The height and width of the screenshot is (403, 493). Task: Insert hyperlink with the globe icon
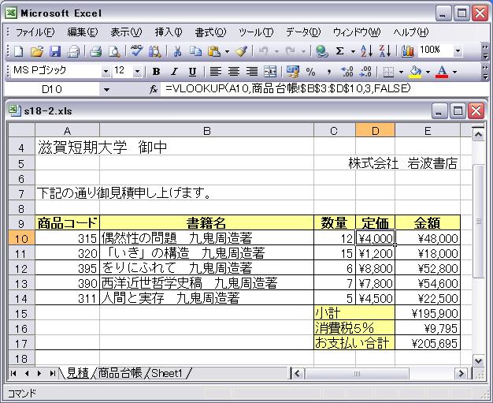tap(321, 51)
